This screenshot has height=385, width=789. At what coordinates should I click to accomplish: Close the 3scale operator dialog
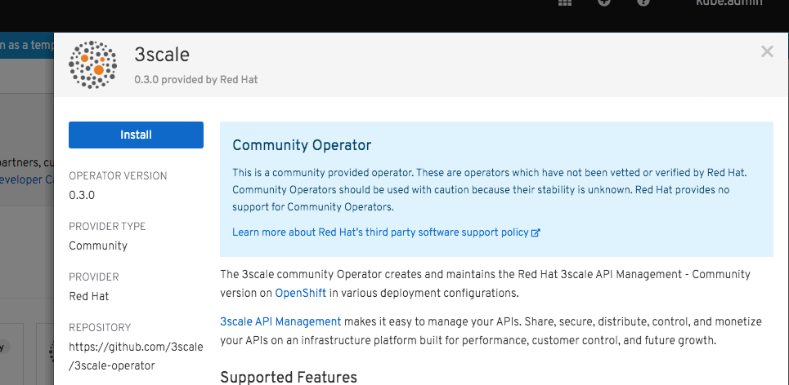pos(767,51)
